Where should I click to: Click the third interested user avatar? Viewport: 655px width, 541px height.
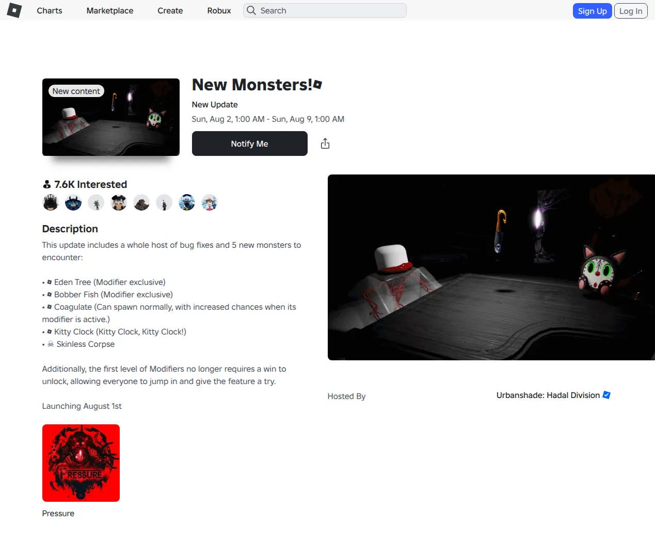pos(96,202)
